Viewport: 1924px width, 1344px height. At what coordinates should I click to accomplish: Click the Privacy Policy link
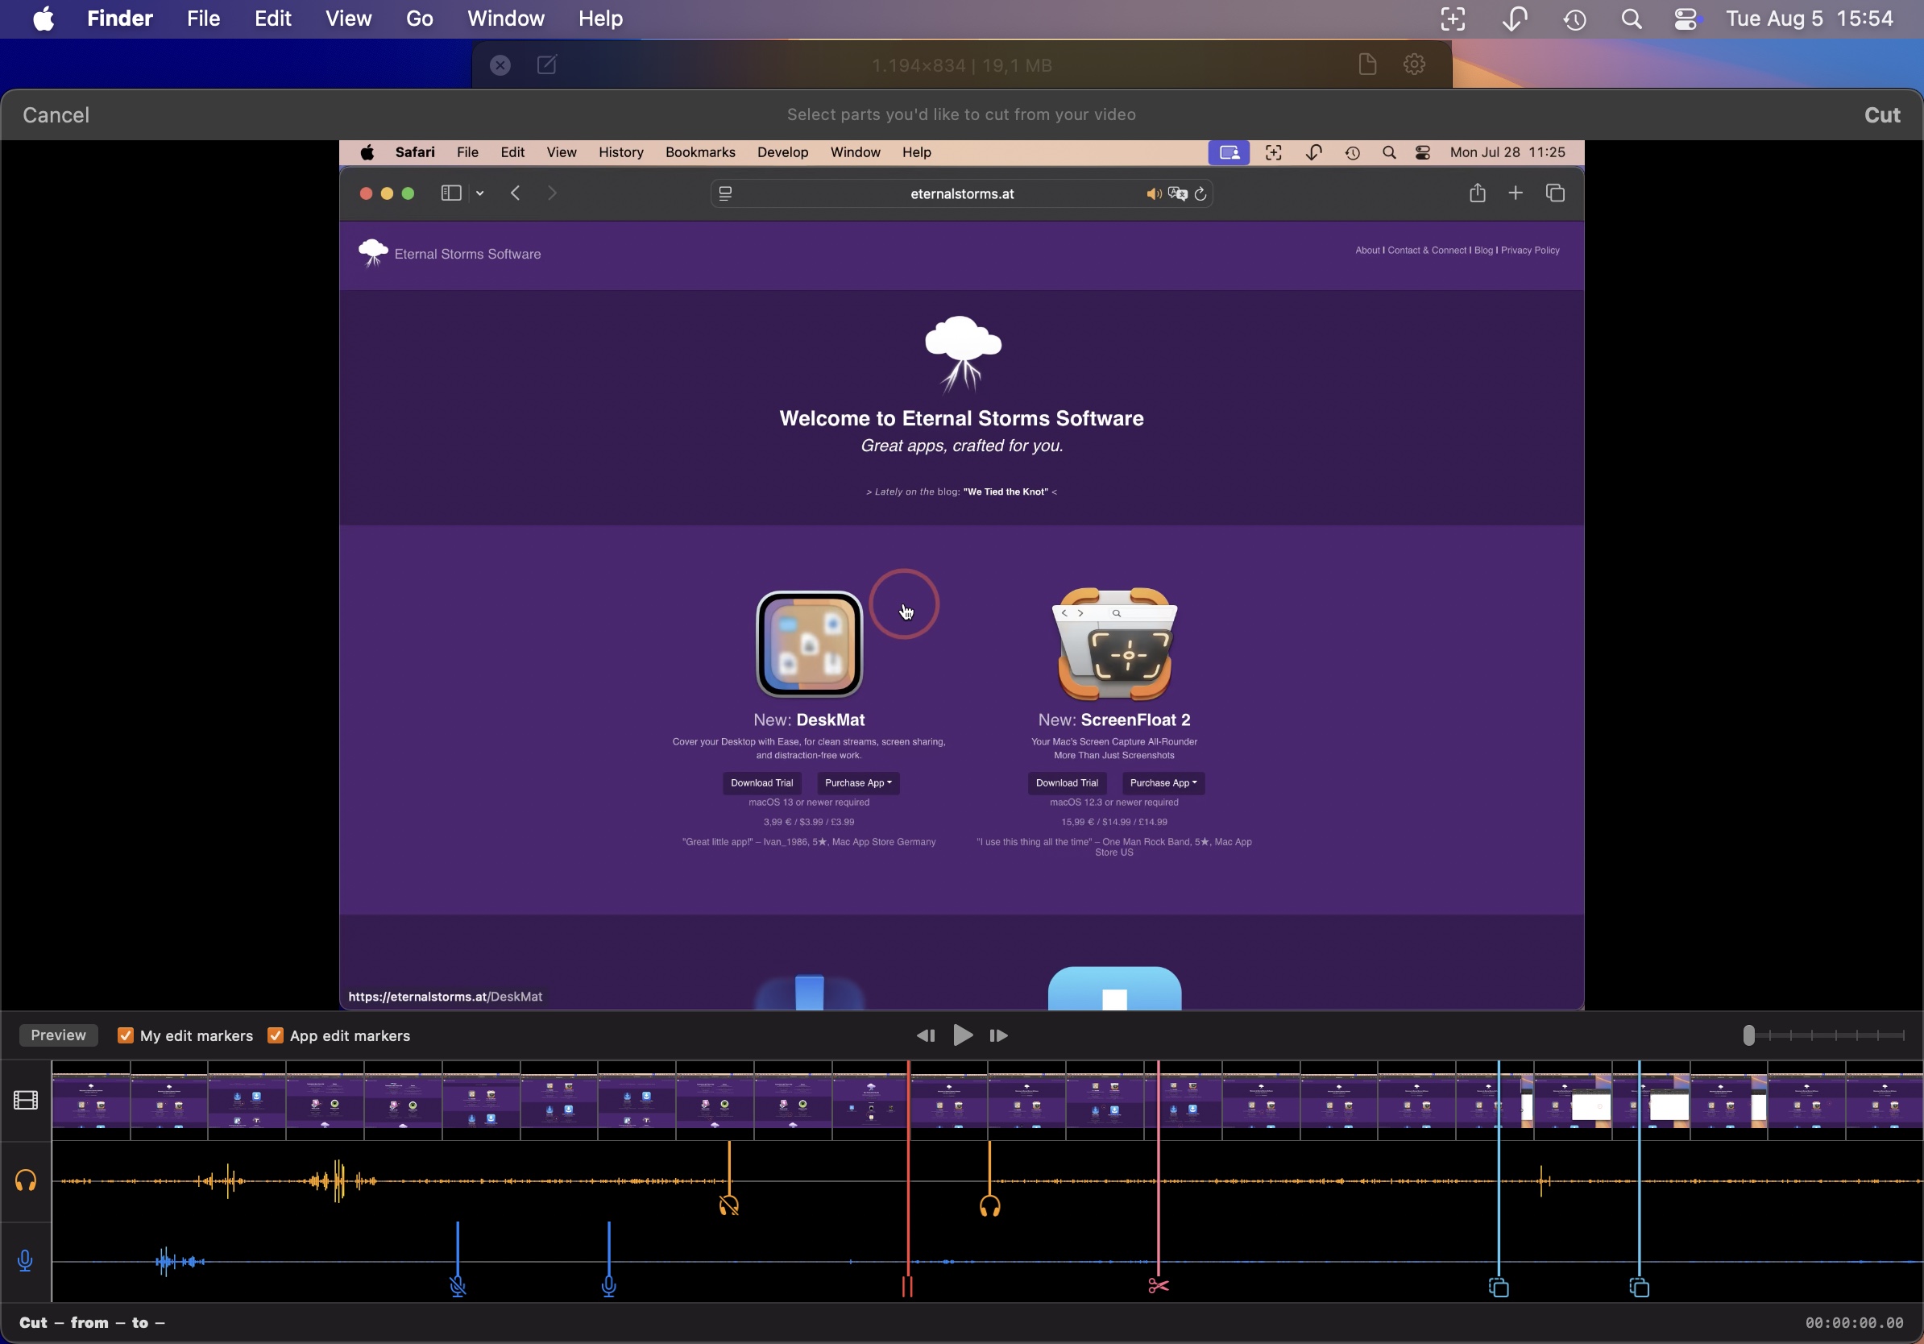[1530, 251]
